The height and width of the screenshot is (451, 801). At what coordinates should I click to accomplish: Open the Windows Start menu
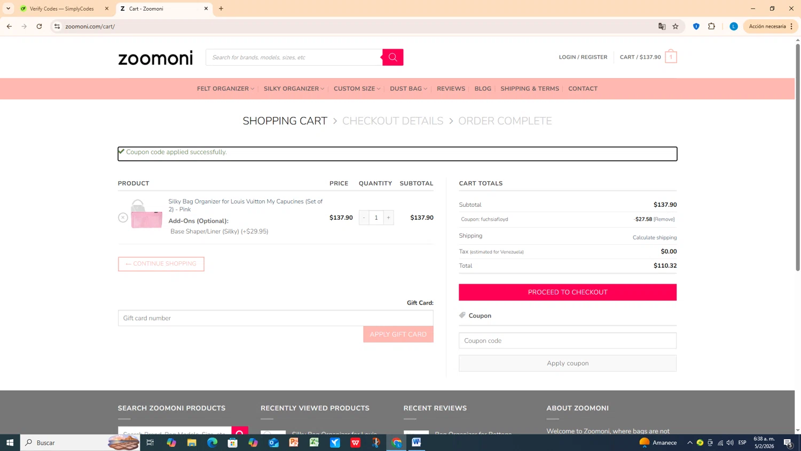pyautogui.click(x=10, y=442)
